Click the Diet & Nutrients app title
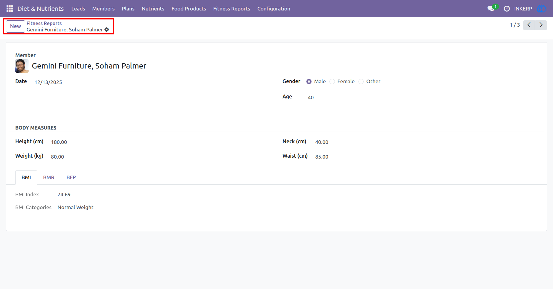The image size is (553, 289). click(x=41, y=9)
